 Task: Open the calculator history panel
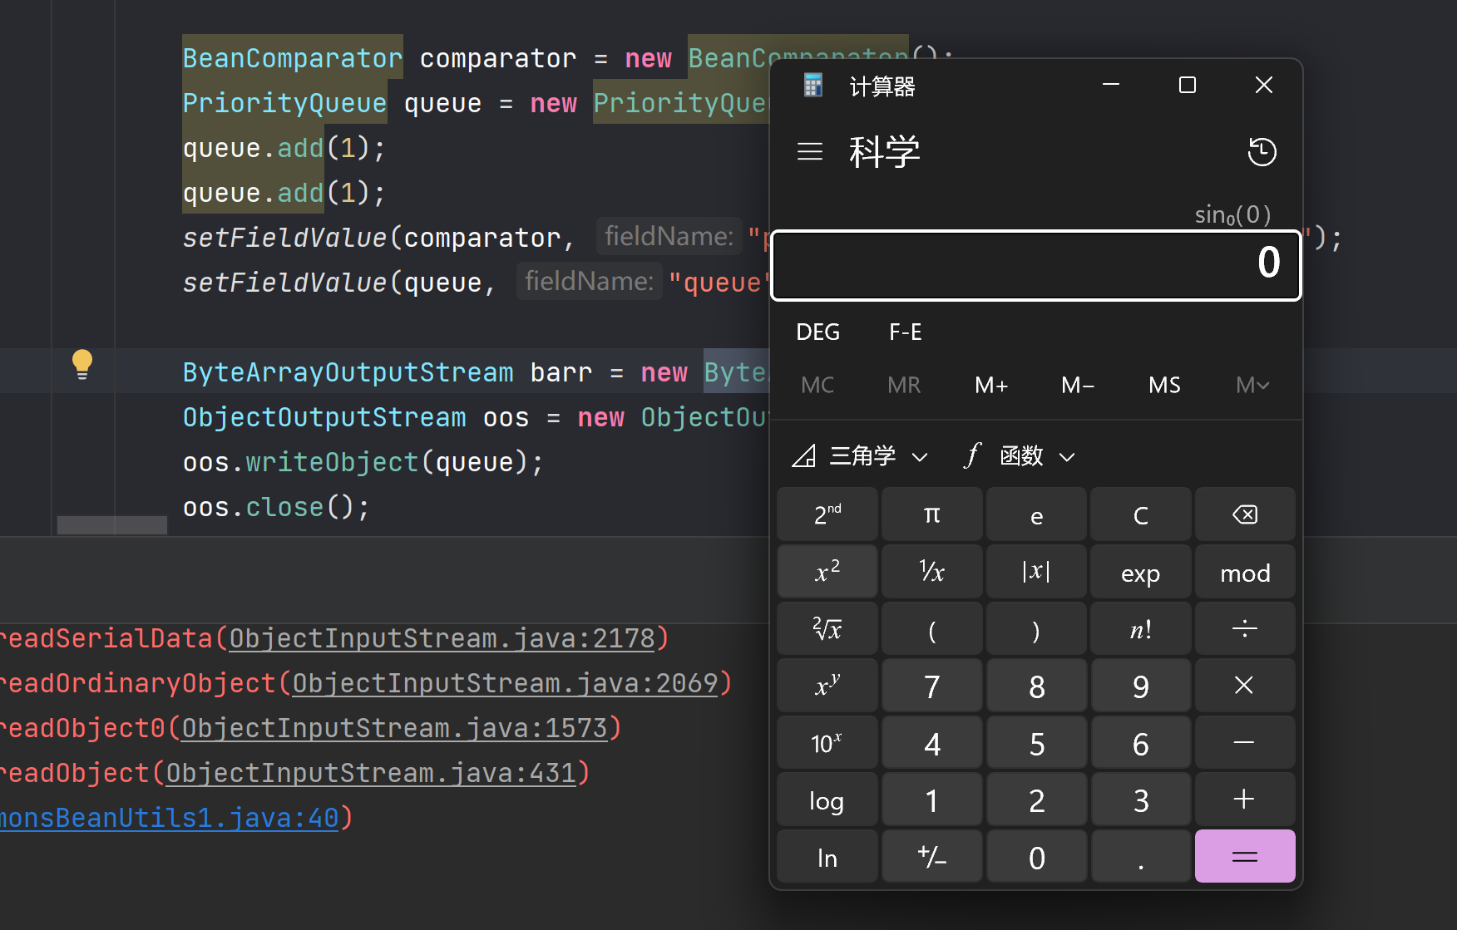tap(1262, 151)
